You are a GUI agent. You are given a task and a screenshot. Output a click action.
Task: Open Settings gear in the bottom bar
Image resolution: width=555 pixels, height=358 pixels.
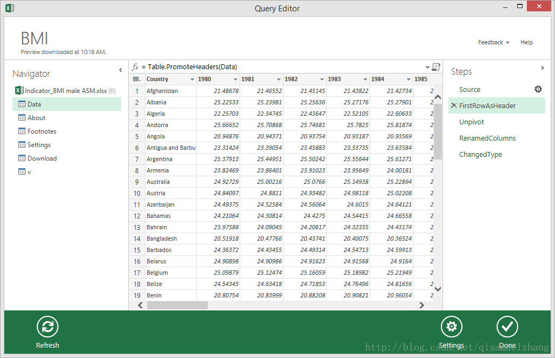[x=451, y=327]
